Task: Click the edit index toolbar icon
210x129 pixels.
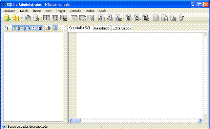Action: point(82,18)
